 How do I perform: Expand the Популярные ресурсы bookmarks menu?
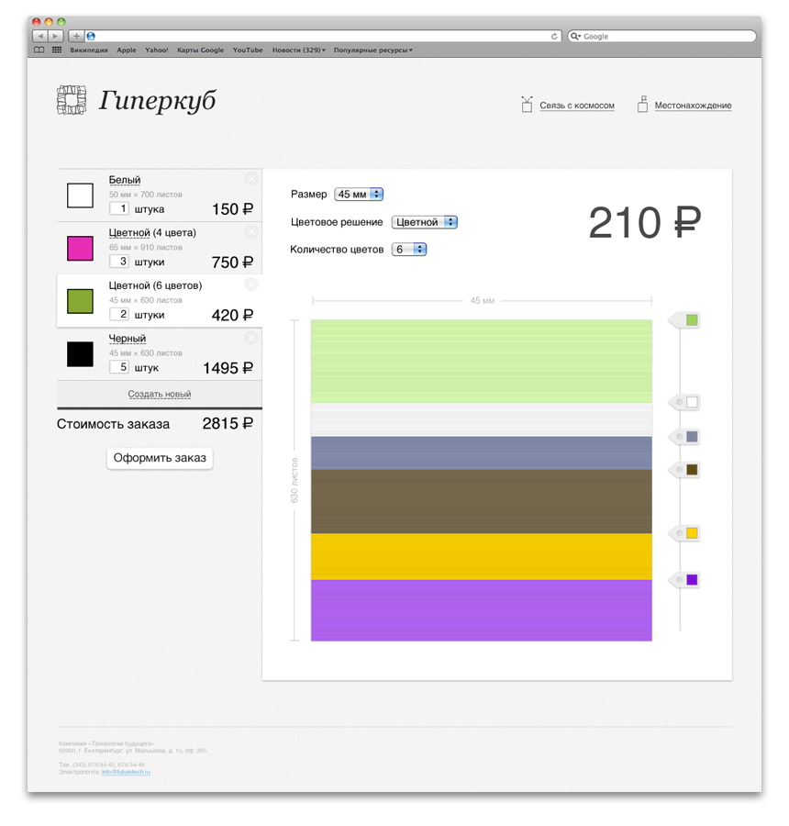click(372, 50)
